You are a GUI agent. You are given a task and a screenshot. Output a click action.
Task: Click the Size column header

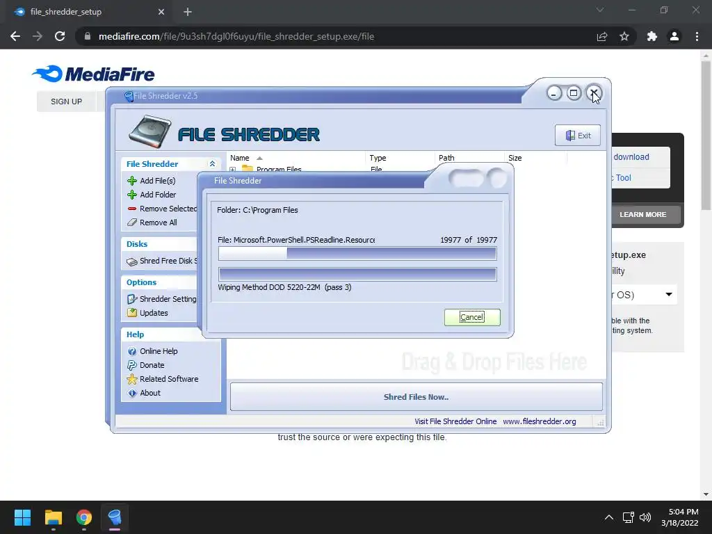click(536, 158)
